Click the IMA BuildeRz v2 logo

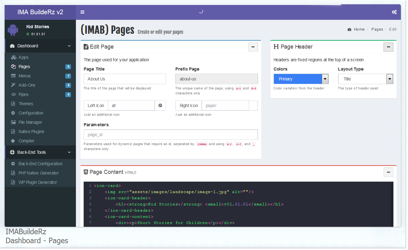coord(40,12)
